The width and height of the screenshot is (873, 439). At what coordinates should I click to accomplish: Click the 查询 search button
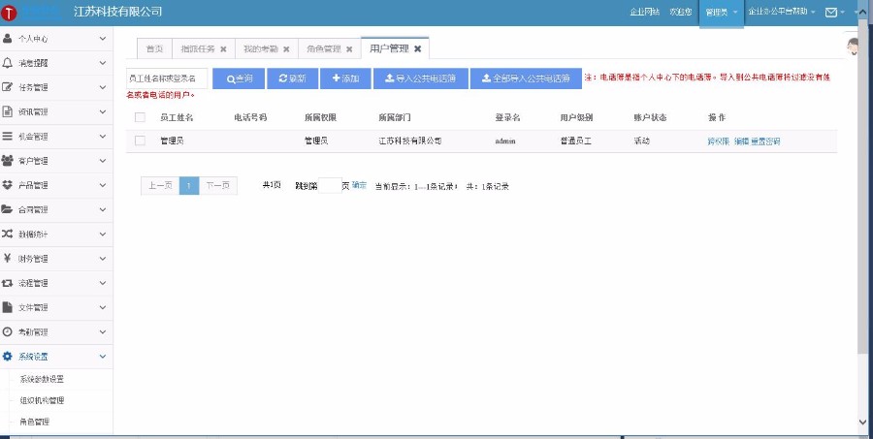239,78
